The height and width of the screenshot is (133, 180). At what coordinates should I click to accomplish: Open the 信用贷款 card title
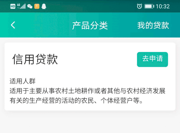click(35, 59)
